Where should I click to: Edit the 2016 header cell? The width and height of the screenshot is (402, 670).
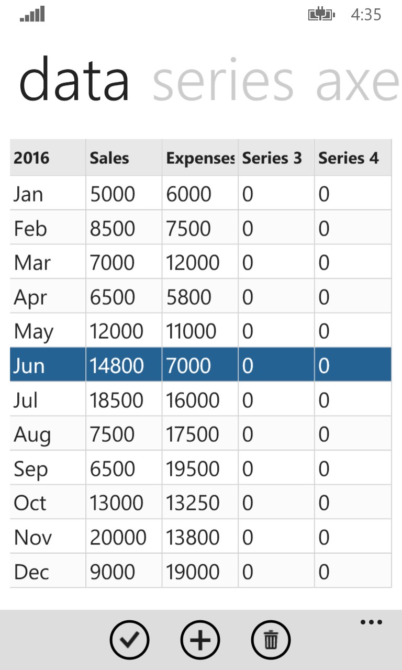[x=48, y=158]
